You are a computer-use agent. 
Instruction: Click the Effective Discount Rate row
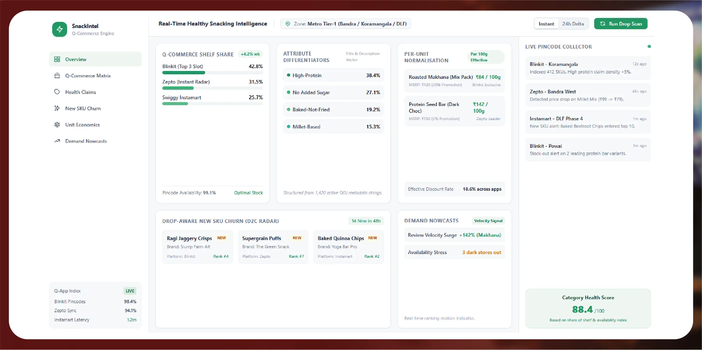(454, 189)
